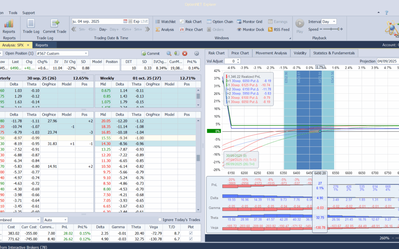
Task: Enable Ignore Today's Trades checkbox
Action: click(160, 220)
